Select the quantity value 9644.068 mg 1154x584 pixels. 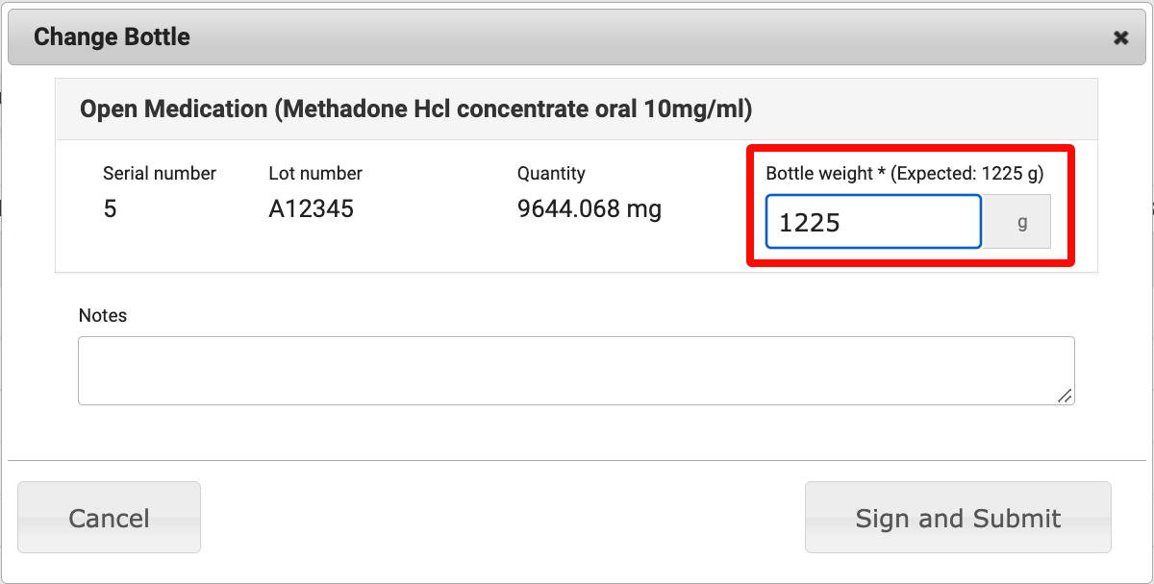point(589,208)
